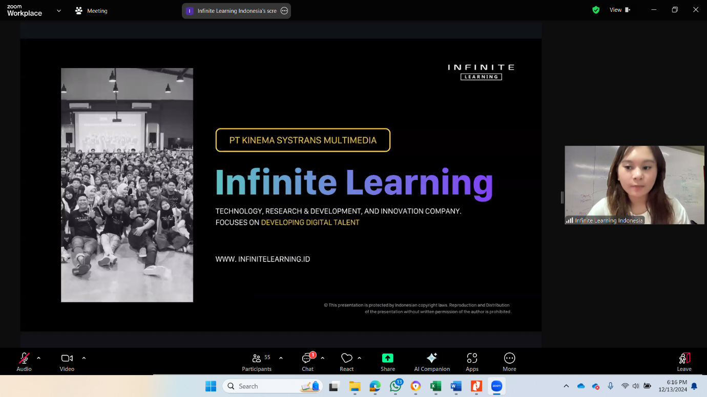Image resolution: width=707 pixels, height=397 pixels.
Task: Click the Infinite Learning Indonesia video thumbnail
Action: [634, 185]
